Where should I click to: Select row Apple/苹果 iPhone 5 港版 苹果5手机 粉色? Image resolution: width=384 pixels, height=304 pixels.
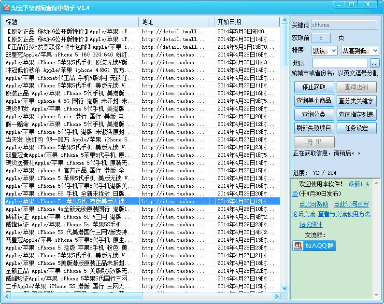(142, 248)
